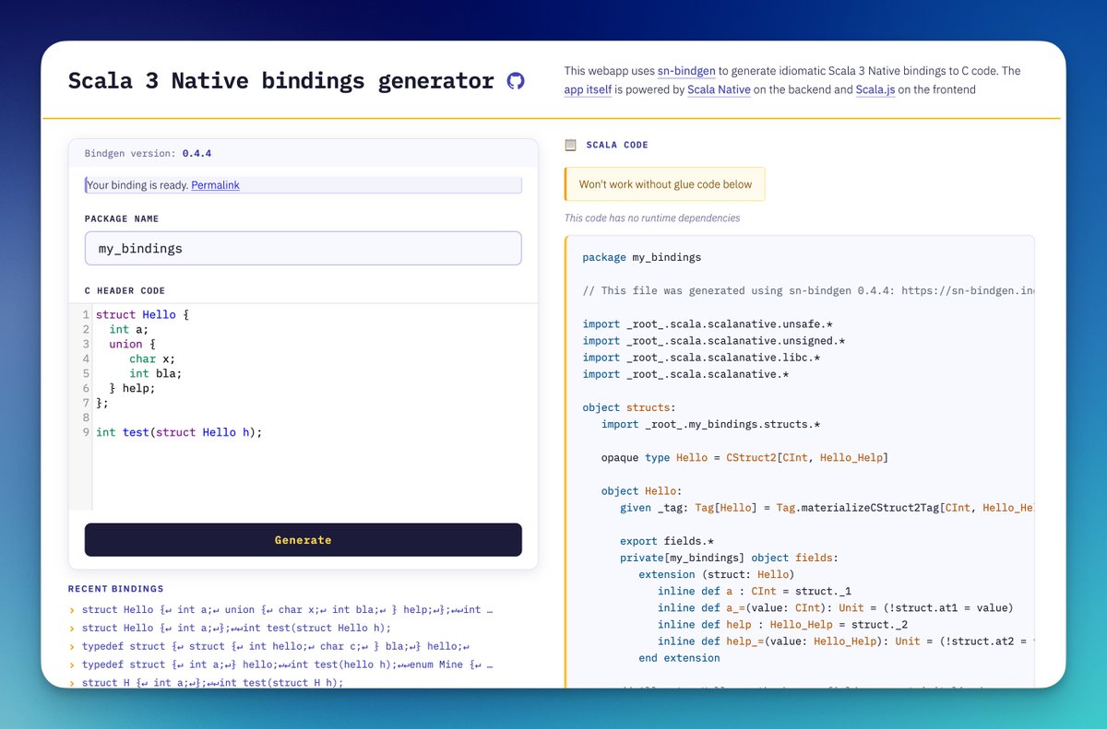Click the 'object Hello:' code line
This screenshot has width=1107, height=729.
click(642, 491)
